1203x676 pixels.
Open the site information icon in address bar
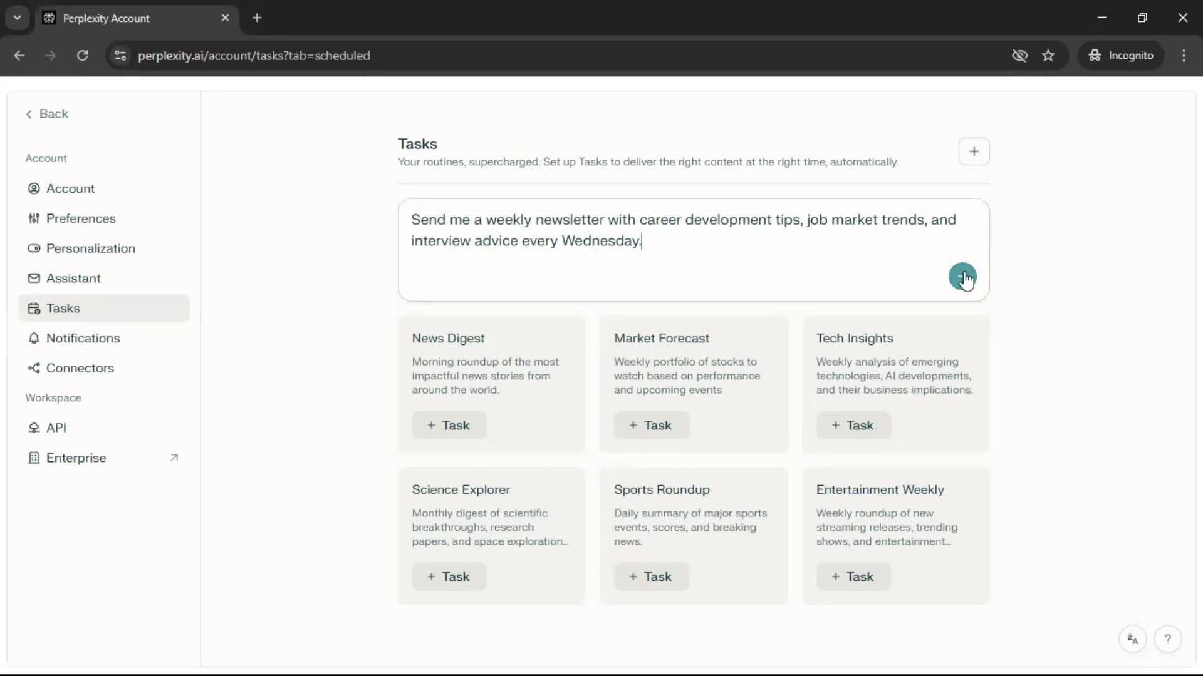click(120, 56)
